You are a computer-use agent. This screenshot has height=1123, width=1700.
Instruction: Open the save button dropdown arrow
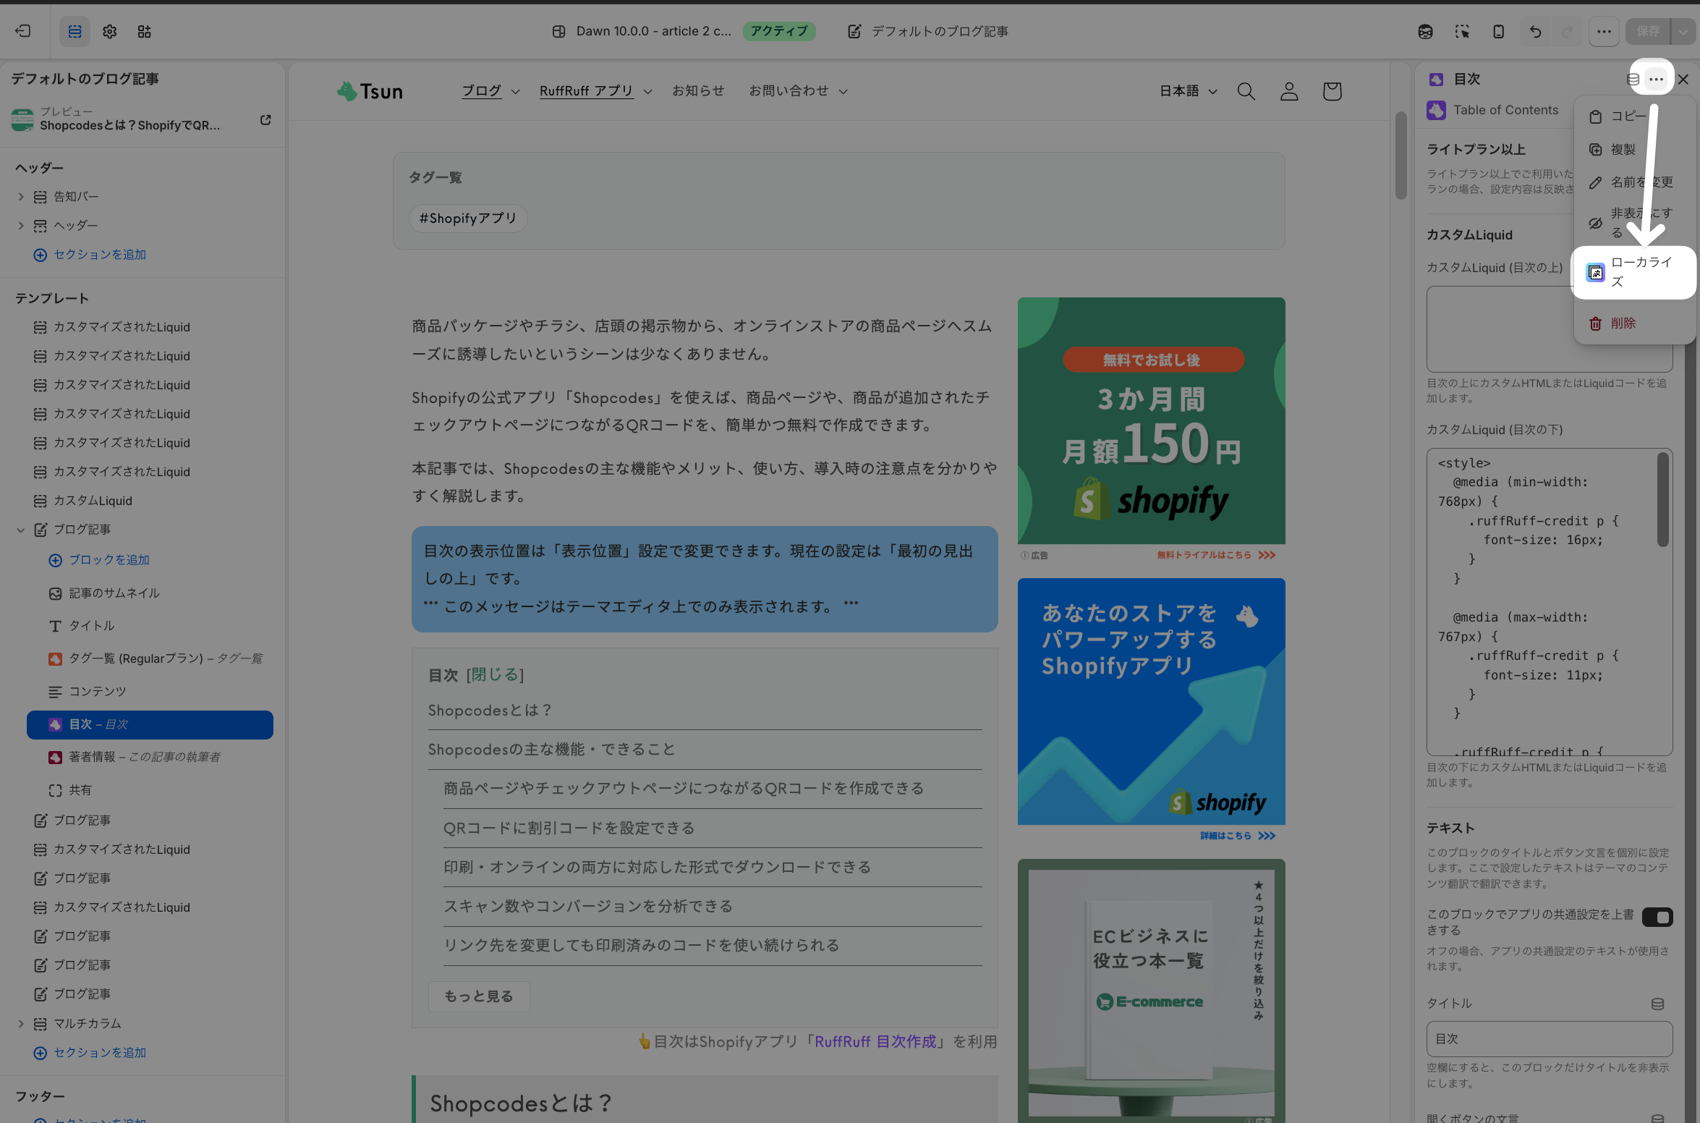click(1683, 31)
